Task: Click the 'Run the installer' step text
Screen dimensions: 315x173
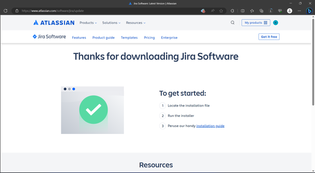Action: point(181,116)
